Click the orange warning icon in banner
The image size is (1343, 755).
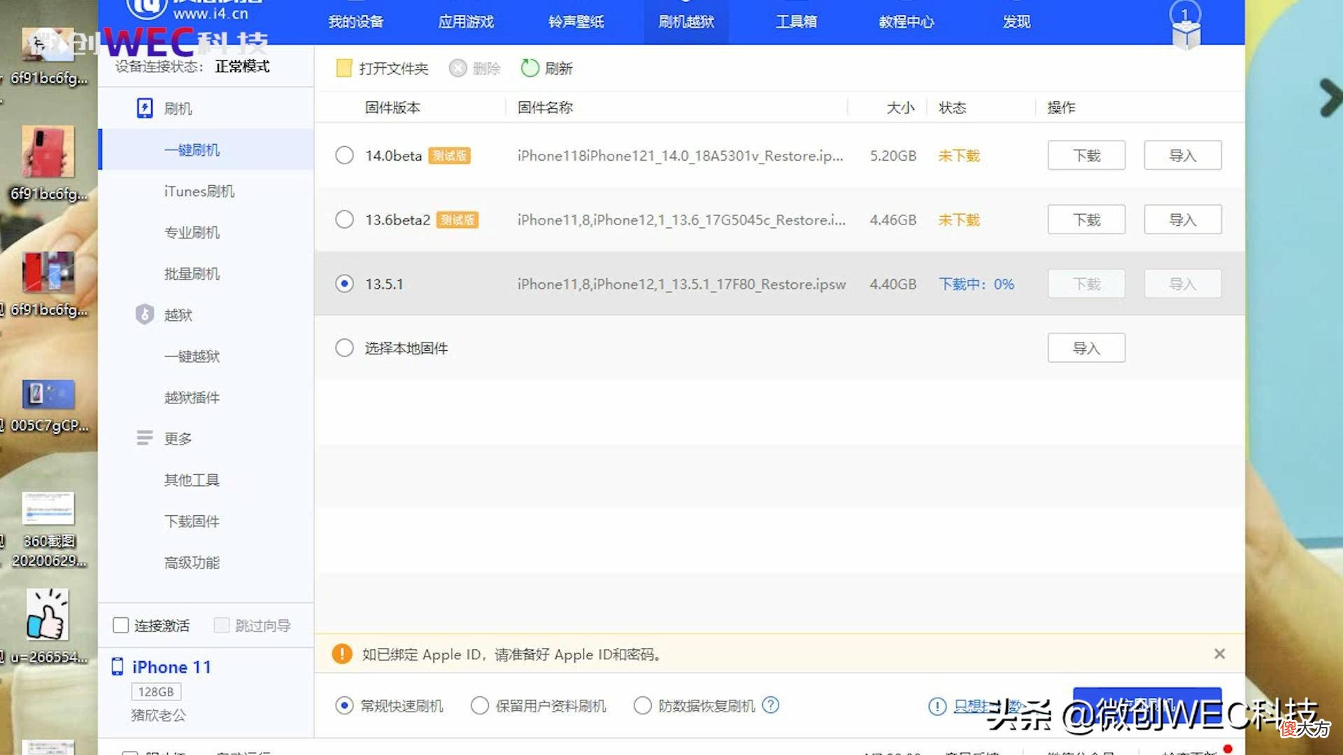(341, 654)
